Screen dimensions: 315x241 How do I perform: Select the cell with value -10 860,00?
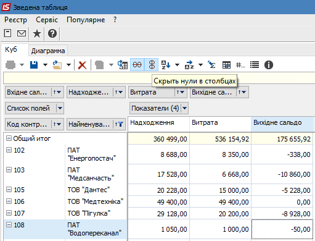[x=282, y=174]
